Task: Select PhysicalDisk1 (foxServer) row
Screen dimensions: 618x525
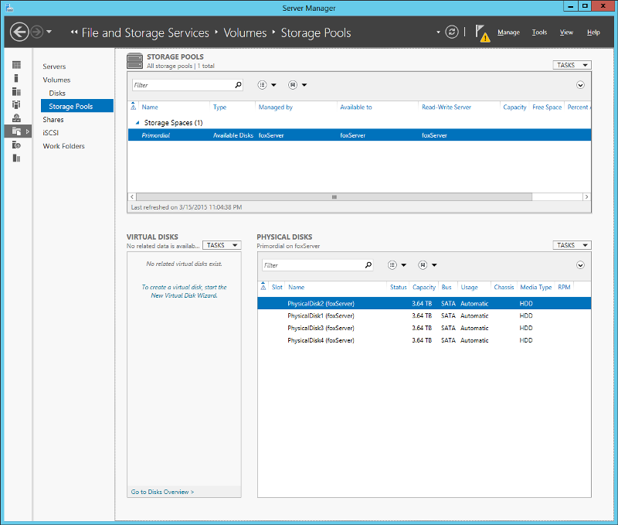Action: click(x=424, y=315)
